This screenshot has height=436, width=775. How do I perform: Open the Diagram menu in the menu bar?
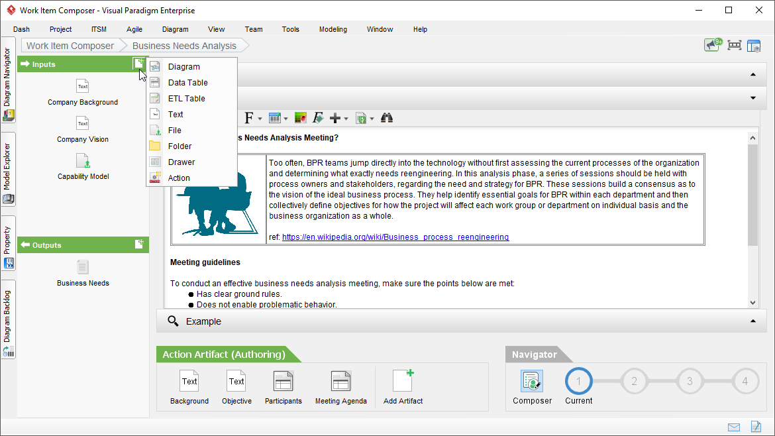[175, 29]
